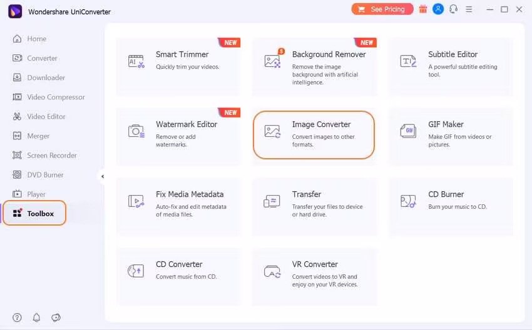
Task: Open the notifications bell icon
Action: 37,317
